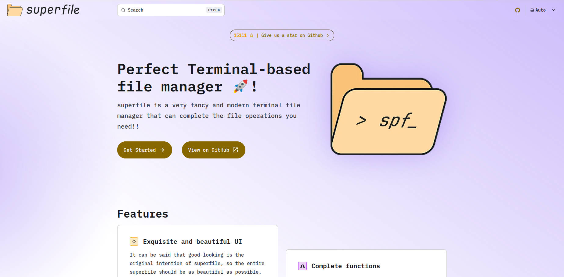
Task: Open the GitHub icon in the header
Action: tap(517, 10)
